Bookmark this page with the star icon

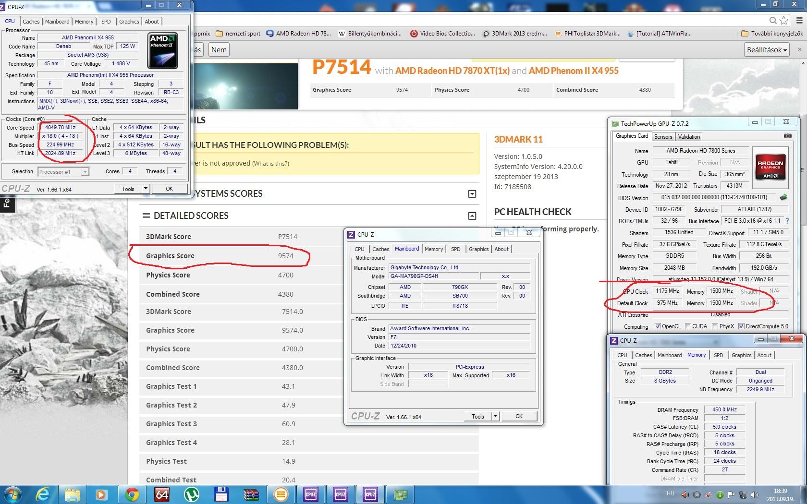pyautogui.click(x=784, y=21)
